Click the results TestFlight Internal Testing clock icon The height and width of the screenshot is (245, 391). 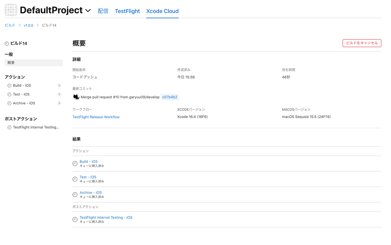coord(75,220)
